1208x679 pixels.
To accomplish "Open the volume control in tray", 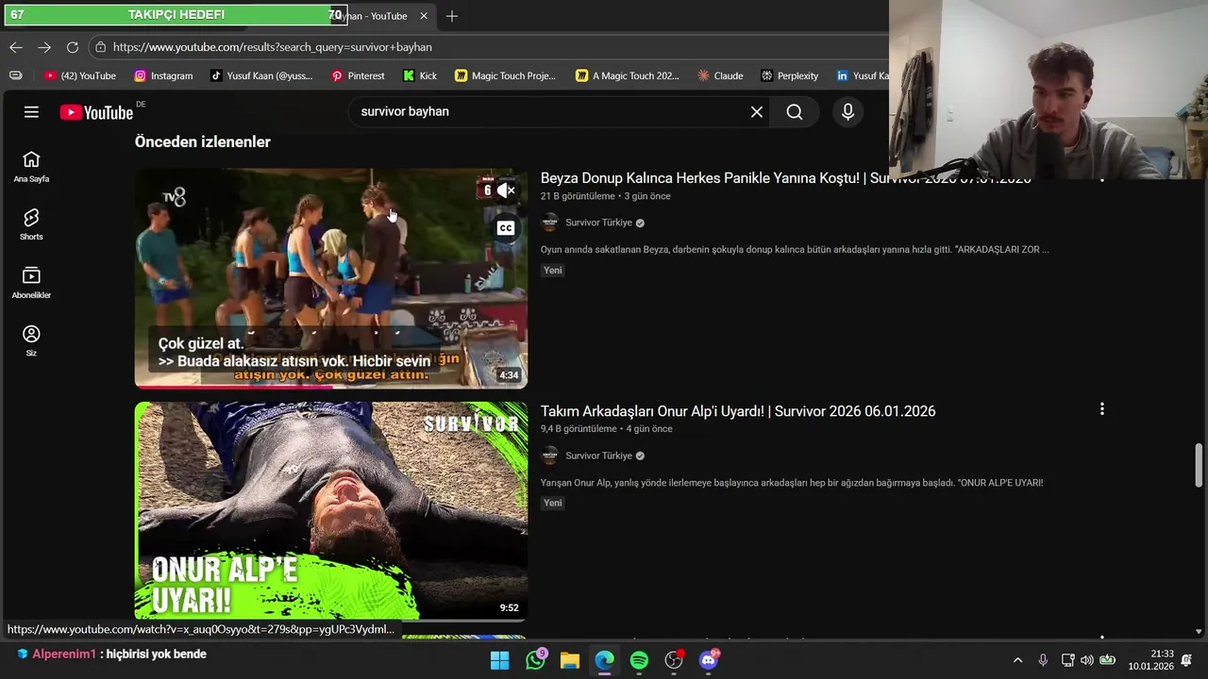I will 1086,660.
